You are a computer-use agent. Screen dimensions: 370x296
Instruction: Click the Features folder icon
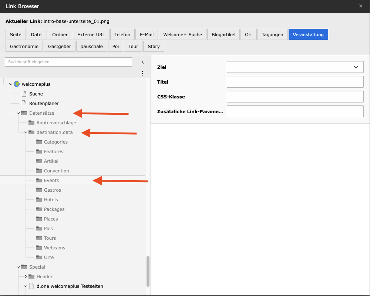coord(39,151)
